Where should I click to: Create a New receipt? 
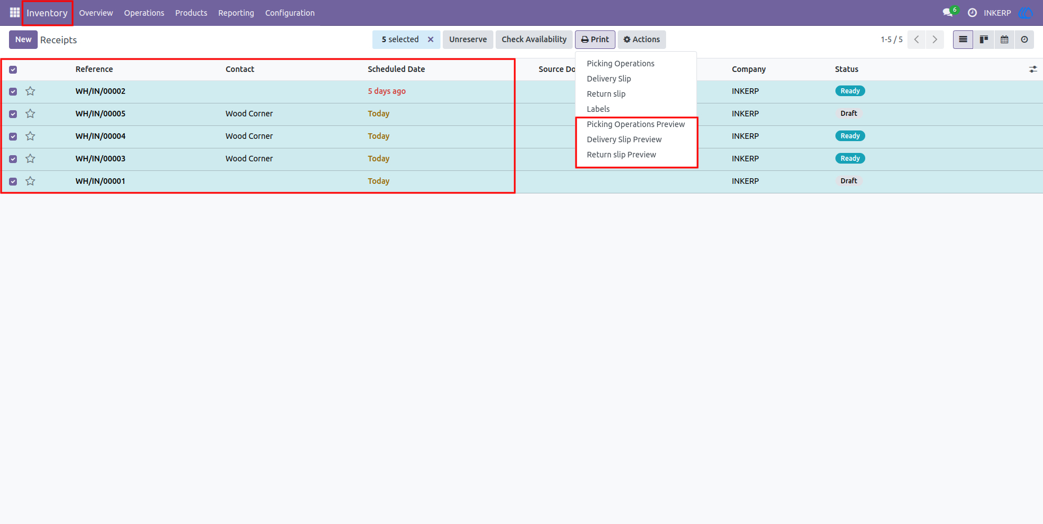(x=23, y=39)
